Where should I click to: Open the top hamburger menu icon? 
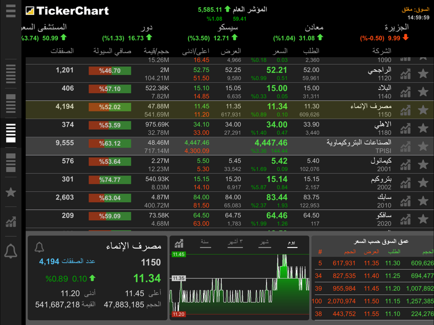pos(11,11)
